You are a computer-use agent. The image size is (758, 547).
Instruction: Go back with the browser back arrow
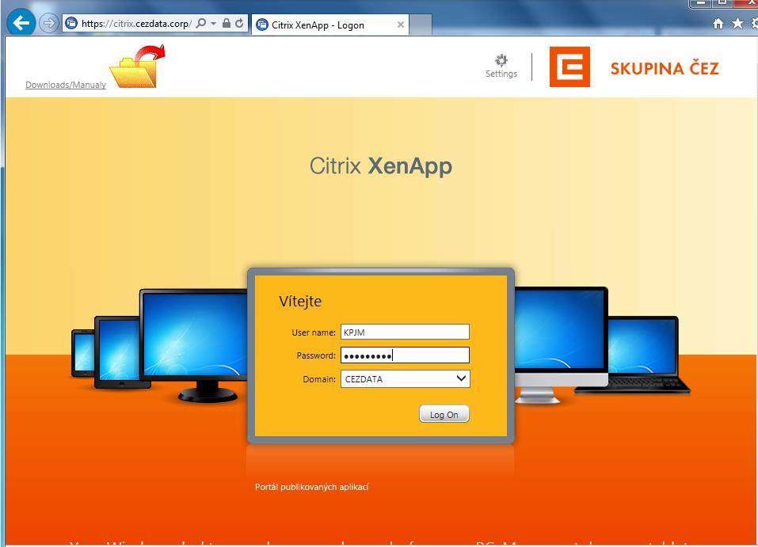click(21, 23)
